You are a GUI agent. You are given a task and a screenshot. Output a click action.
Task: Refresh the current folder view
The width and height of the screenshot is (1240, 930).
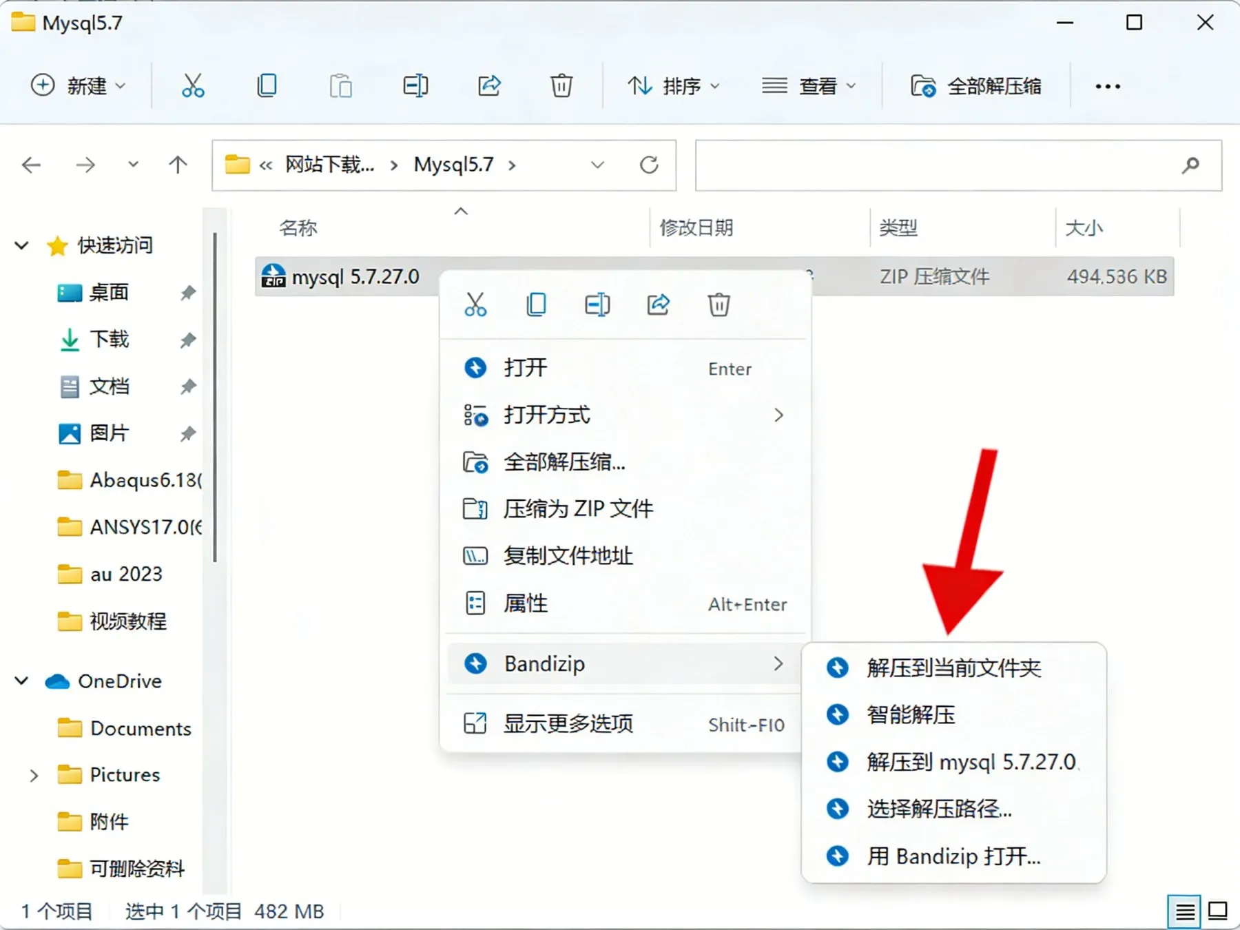[649, 165]
